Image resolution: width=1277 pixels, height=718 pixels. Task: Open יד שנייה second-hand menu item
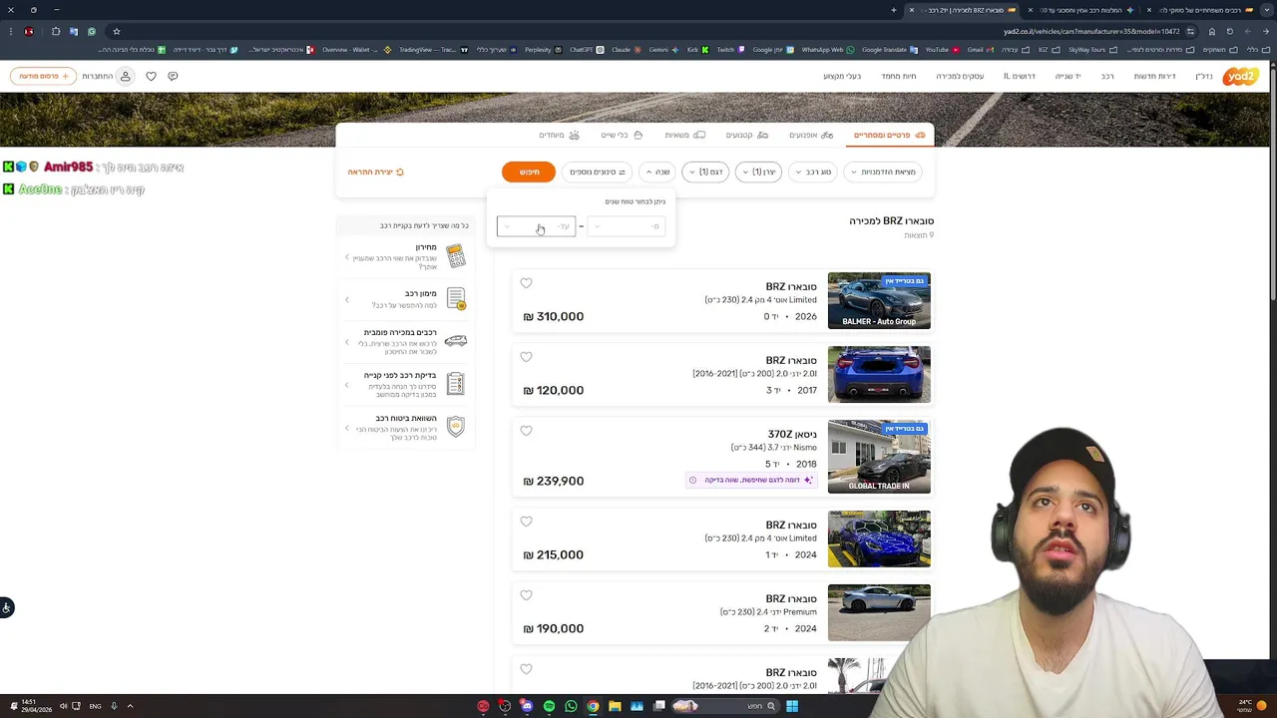coord(1067,76)
